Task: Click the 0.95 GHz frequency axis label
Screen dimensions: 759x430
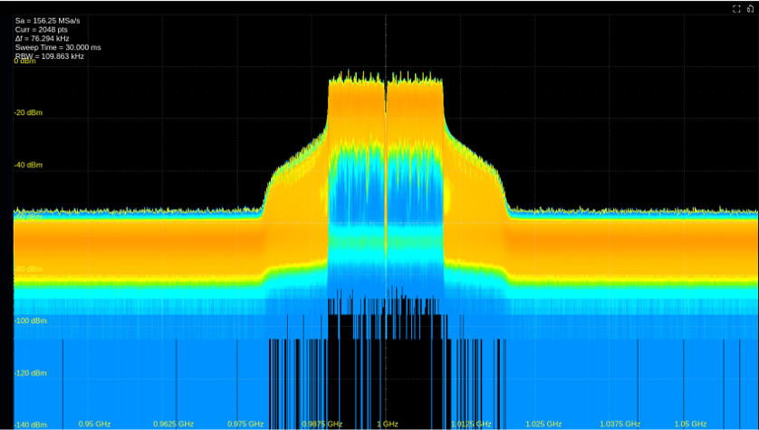Action: pyautogui.click(x=94, y=424)
